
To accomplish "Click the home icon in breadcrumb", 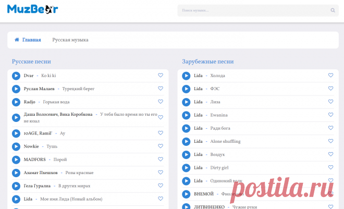I will coord(17,40).
